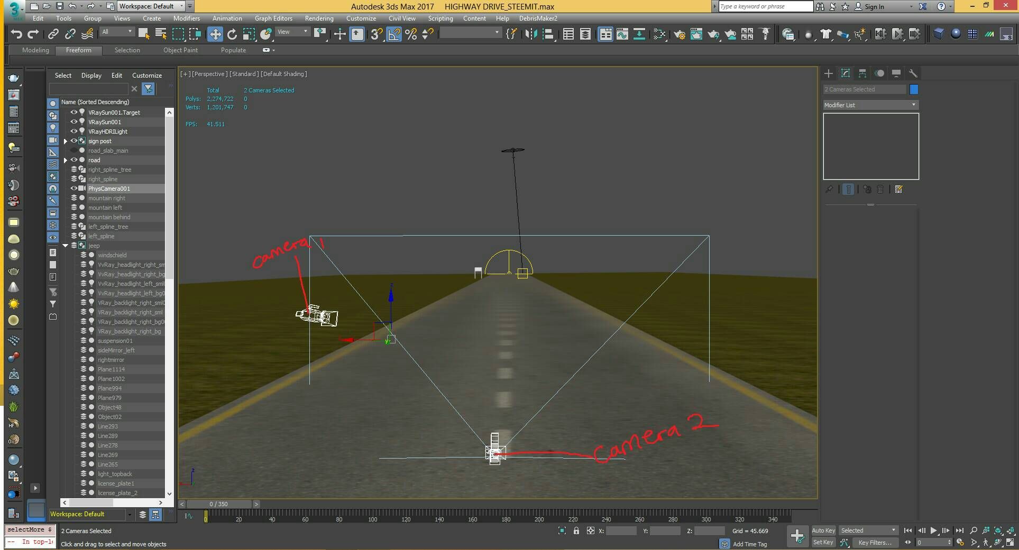Open the reference coordinate View dropdown

(x=293, y=32)
